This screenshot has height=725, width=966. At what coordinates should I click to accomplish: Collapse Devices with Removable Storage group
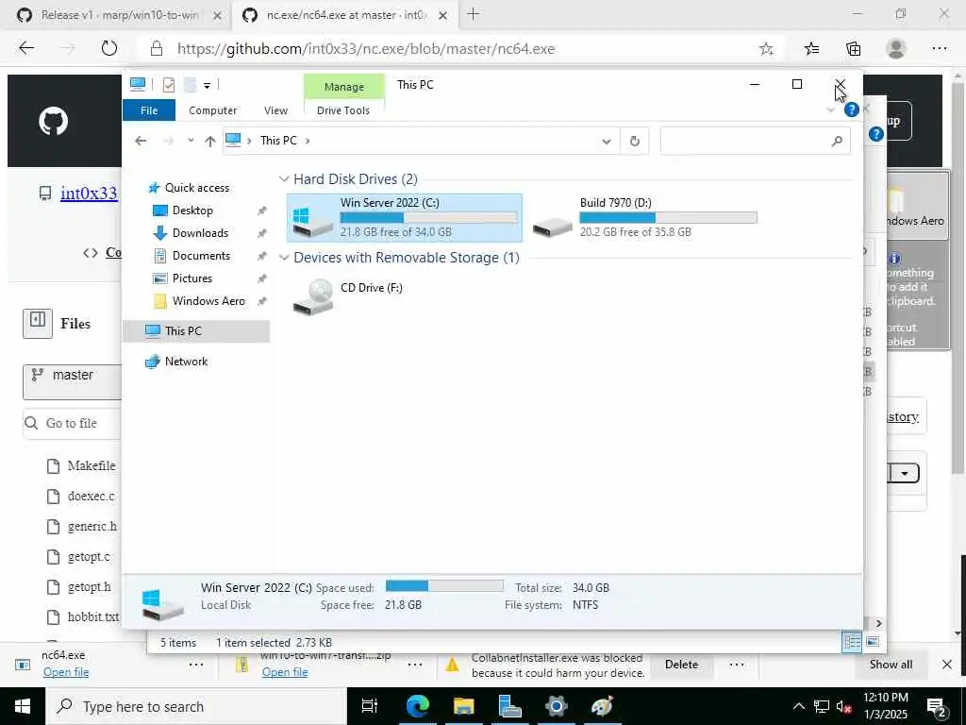pos(284,258)
